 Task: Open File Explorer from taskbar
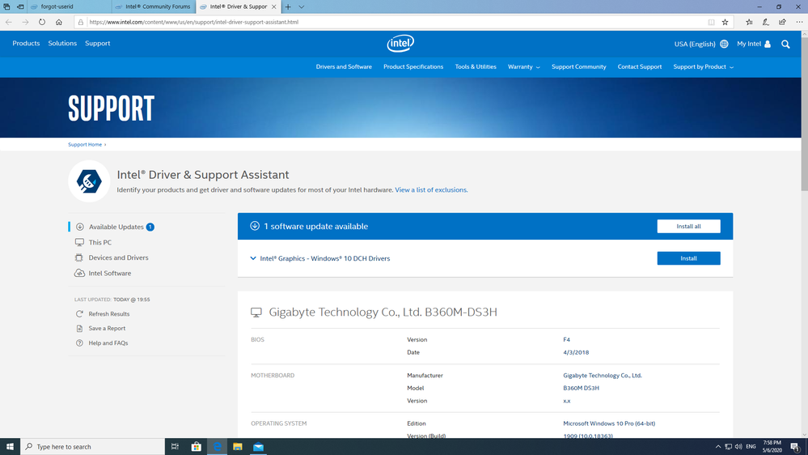tap(238, 447)
